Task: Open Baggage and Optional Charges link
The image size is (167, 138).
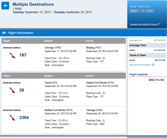Action: pyautogui.click(x=143, y=24)
